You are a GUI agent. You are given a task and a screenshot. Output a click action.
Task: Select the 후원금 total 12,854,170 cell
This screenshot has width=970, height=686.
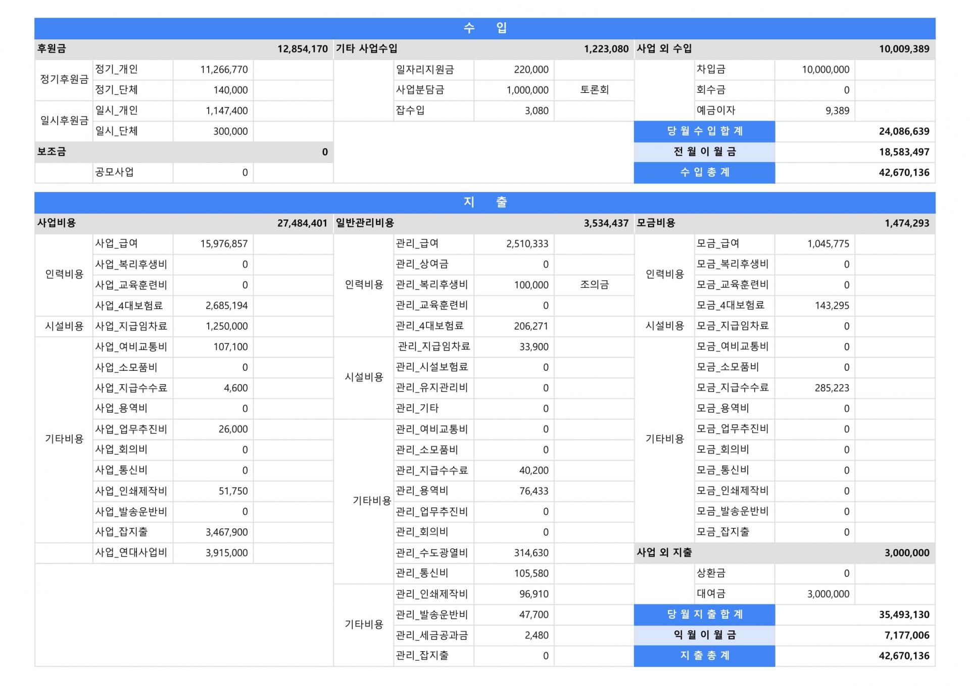tap(302, 49)
